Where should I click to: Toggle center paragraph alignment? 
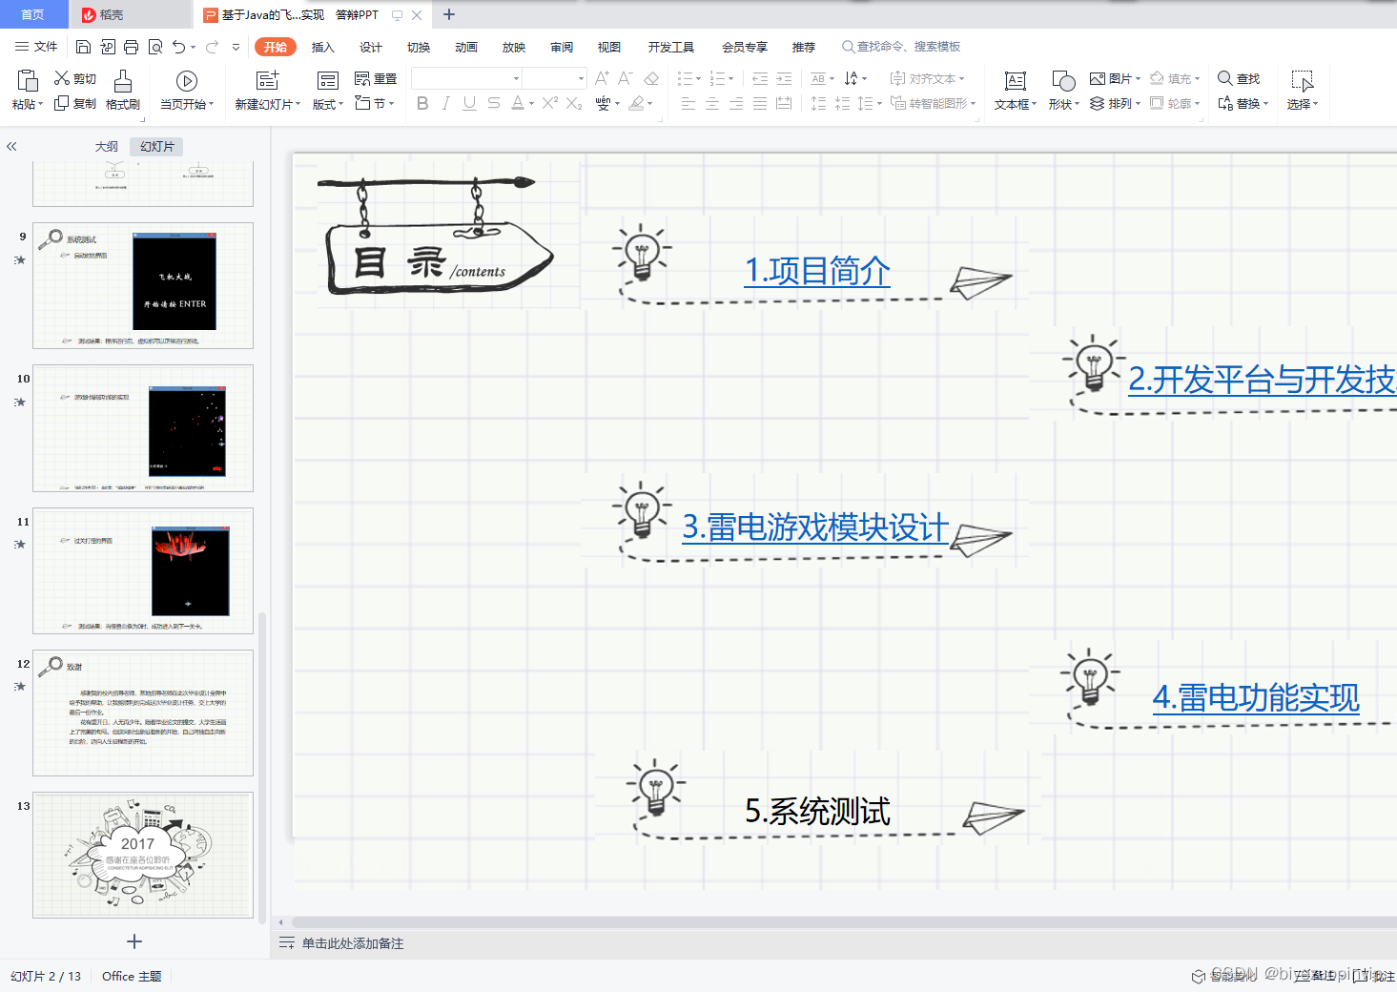point(712,103)
